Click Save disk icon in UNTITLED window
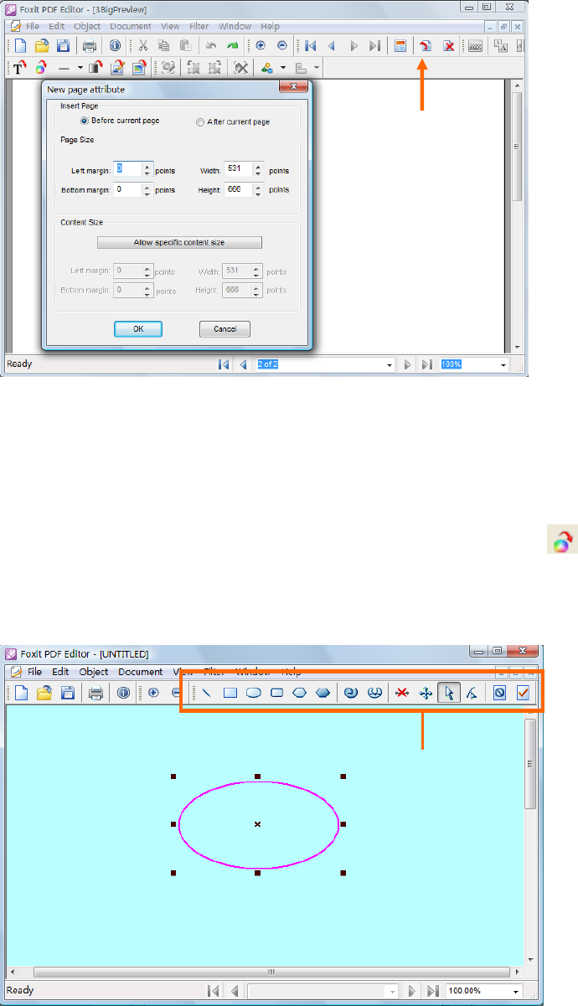The image size is (578, 1006). coord(66,693)
